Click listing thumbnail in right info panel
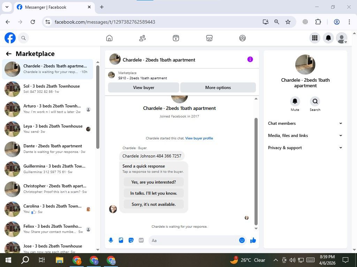The height and width of the screenshot is (267, 357). click(x=305, y=64)
